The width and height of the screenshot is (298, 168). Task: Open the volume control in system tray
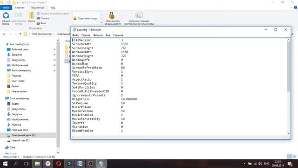tap(260, 164)
